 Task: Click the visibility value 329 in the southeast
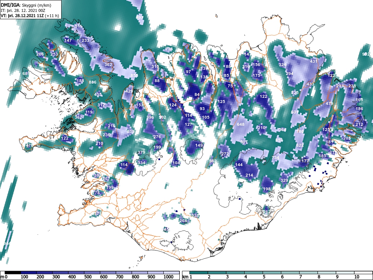coord(284,180)
